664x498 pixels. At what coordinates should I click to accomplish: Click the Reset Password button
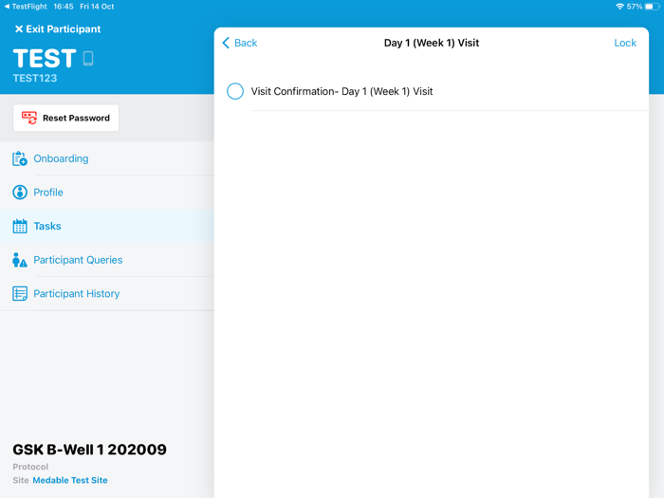click(65, 118)
